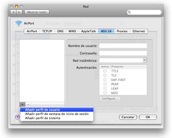This screenshot has height=138, width=172.
Task: Enable the LEAP protocol checkbox
Action: tap(105, 88)
